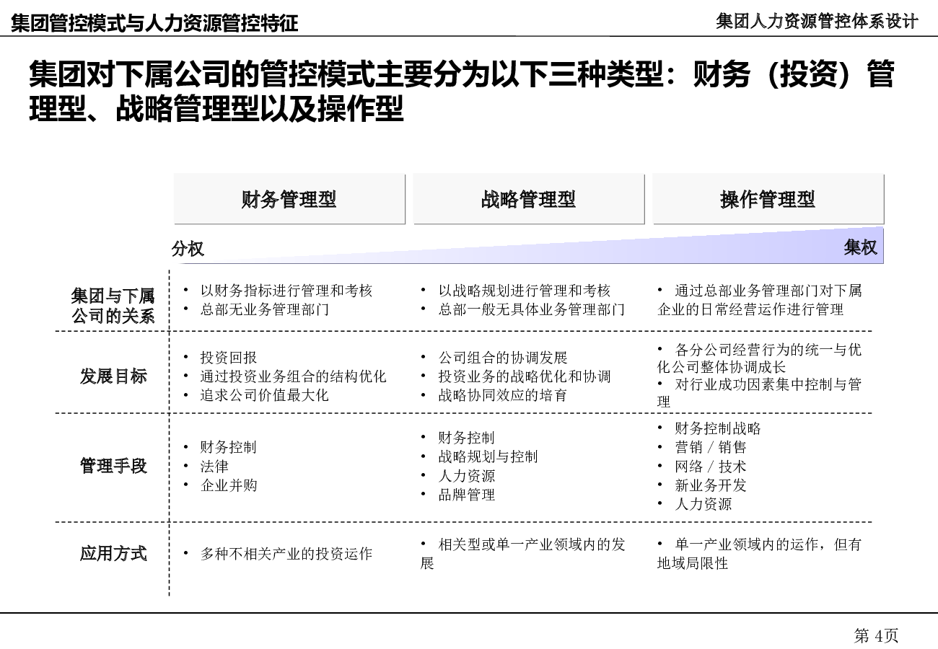Click the 多种不相关产业的投资运作 bullet

click(x=286, y=554)
